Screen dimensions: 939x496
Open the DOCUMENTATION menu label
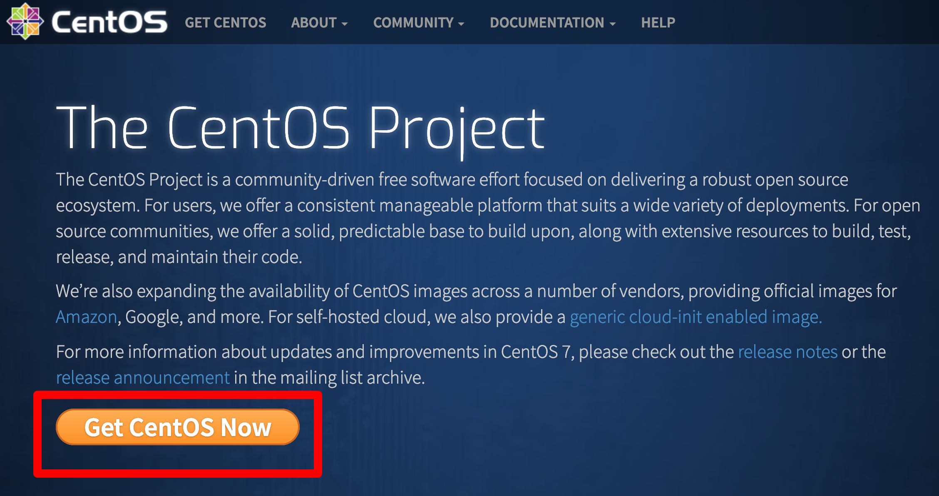point(547,22)
